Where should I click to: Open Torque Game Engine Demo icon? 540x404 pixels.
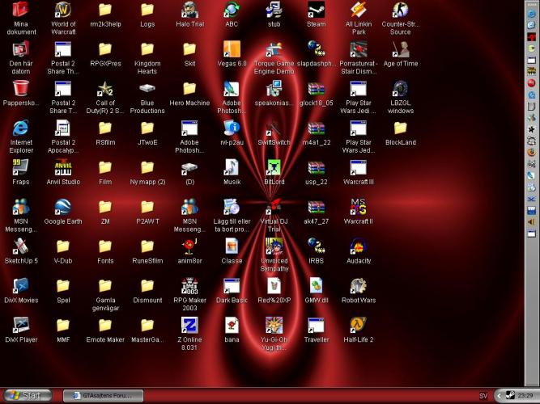click(x=274, y=49)
